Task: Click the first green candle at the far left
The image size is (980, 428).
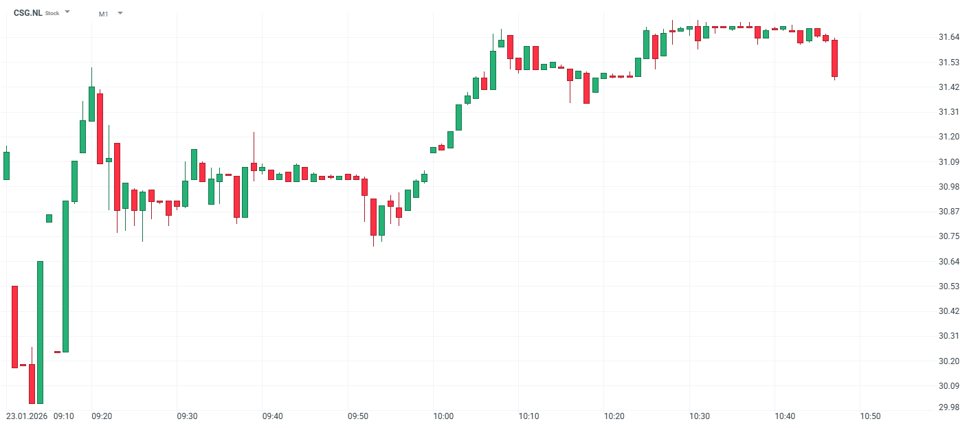Action: click(6, 166)
